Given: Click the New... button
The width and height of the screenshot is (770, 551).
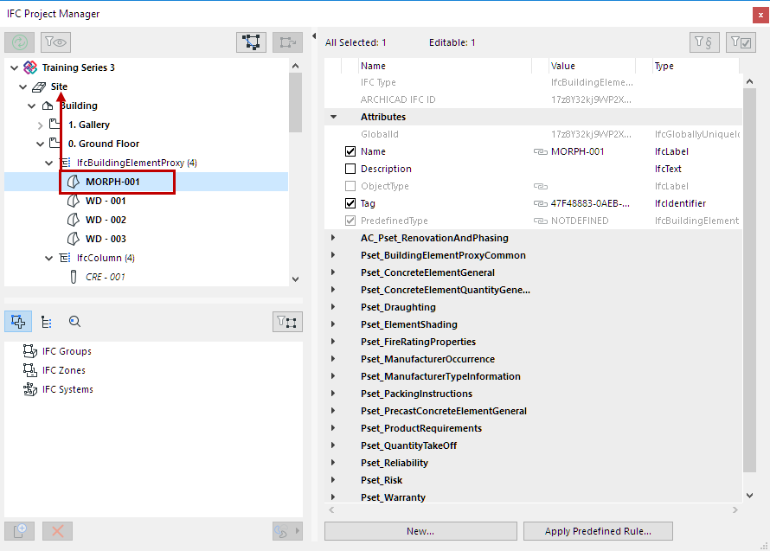Looking at the screenshot, I should point(420,531).
